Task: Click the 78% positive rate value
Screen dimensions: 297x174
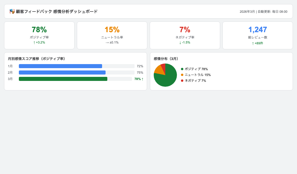Action: tap(39, 29)
